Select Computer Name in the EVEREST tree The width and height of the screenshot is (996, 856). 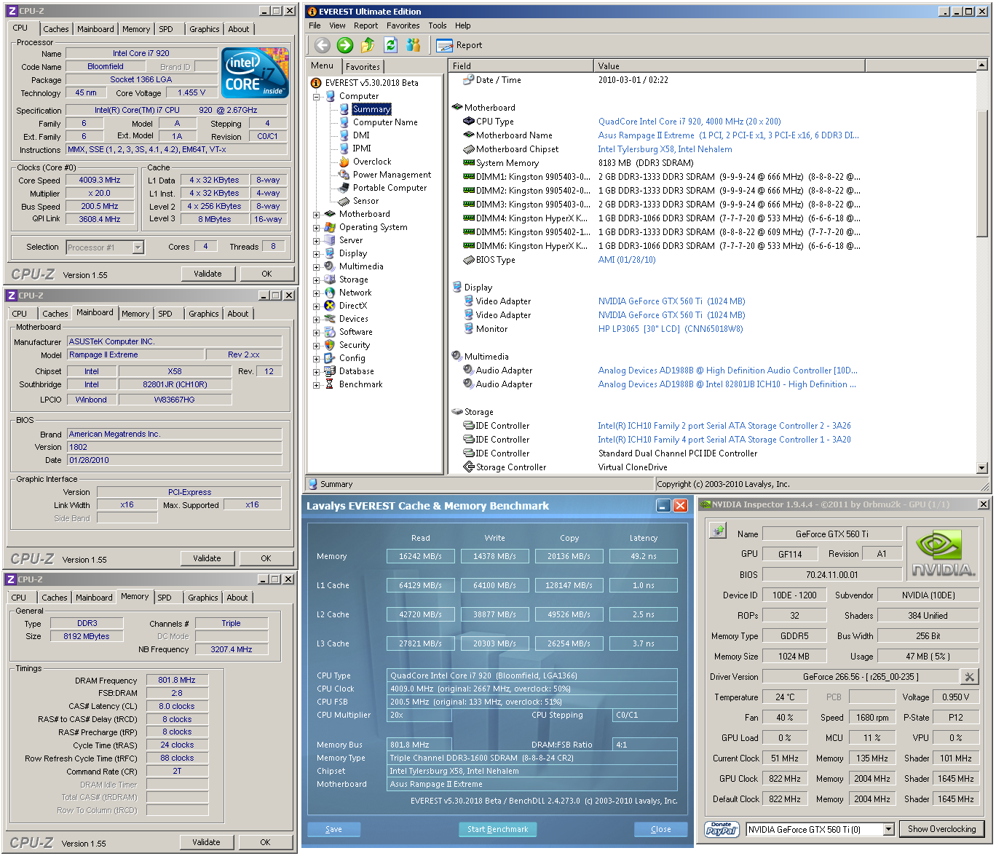(x=385, y=122)
